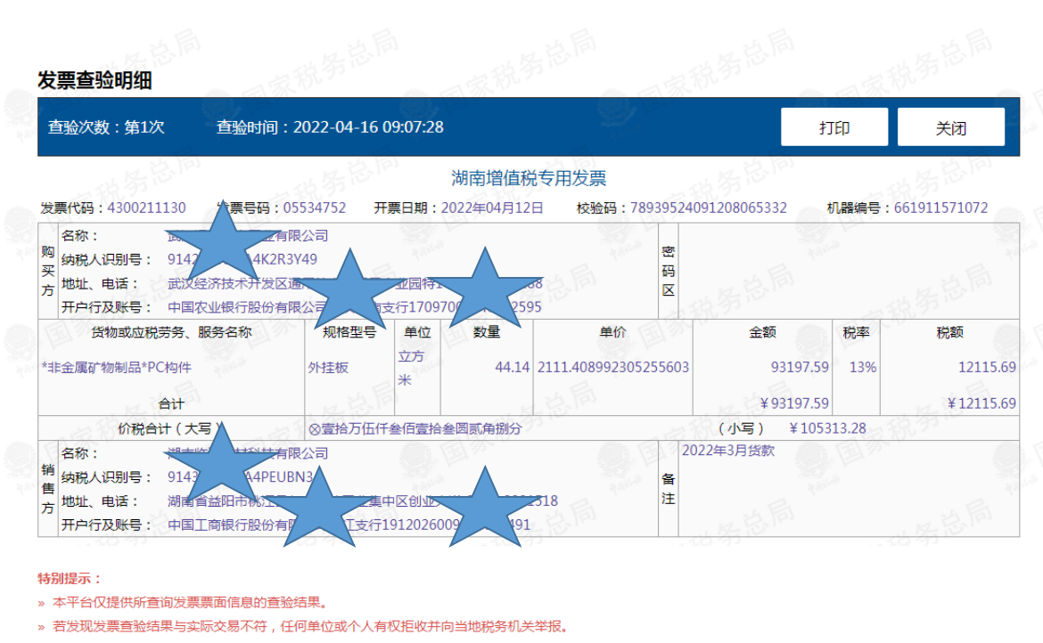This screenshot has height=643, width=1043.
Task: Click the unit price 2111.408992305255603
Action: [613, 367]
